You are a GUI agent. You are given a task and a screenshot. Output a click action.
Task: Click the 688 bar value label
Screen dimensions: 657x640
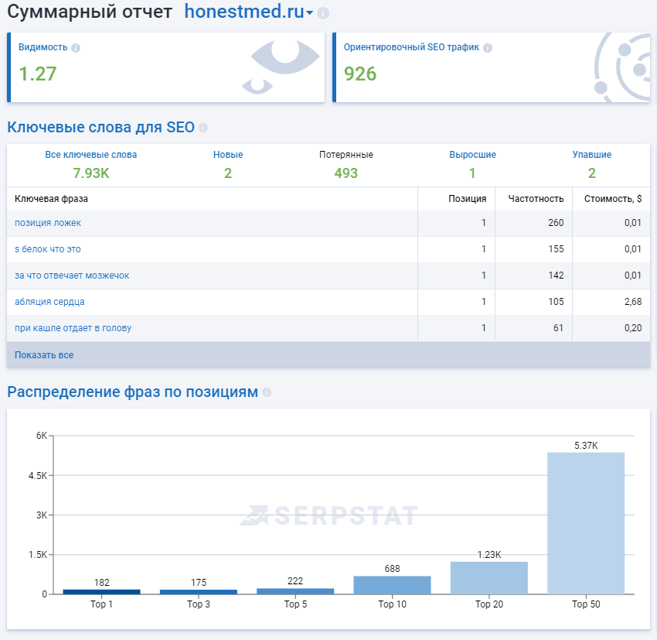[392, 569]
